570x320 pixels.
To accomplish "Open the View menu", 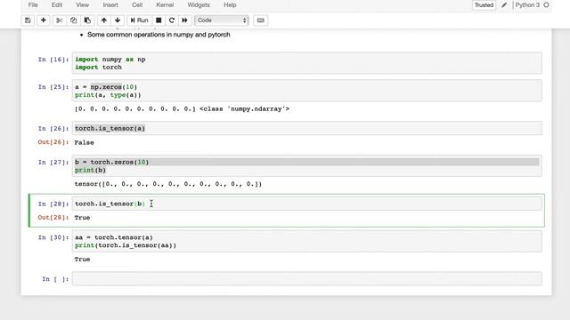I will 83,5.
